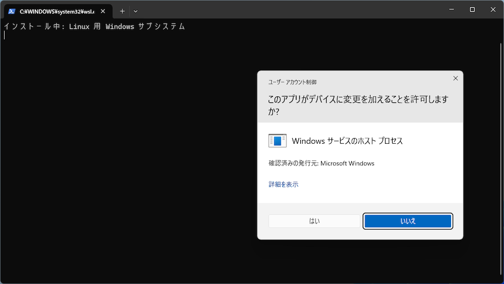The width and height of the screenshot is (504, 284).
Task: Maximize the terminal window
Action: coord(472,10)
